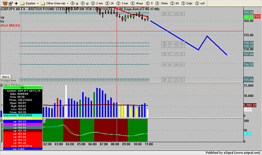Click the properties window icon in toolbar
This screenshot has width=262, height=155.
(11, 3)
